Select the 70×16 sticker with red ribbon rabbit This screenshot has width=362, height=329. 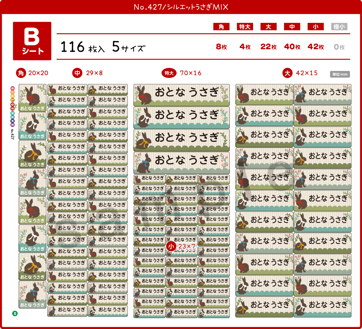coord(182,95)
